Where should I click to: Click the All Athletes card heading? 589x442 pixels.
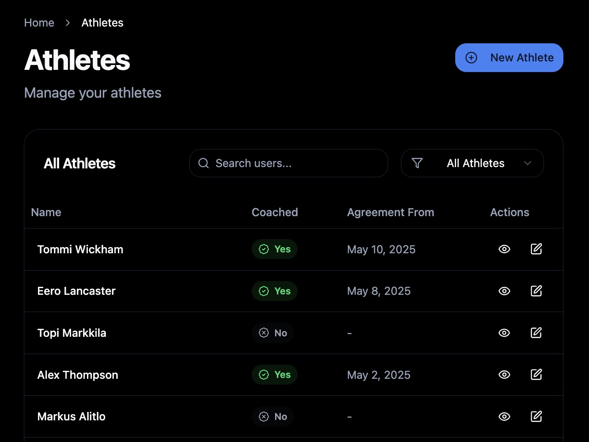coord(79,164)
